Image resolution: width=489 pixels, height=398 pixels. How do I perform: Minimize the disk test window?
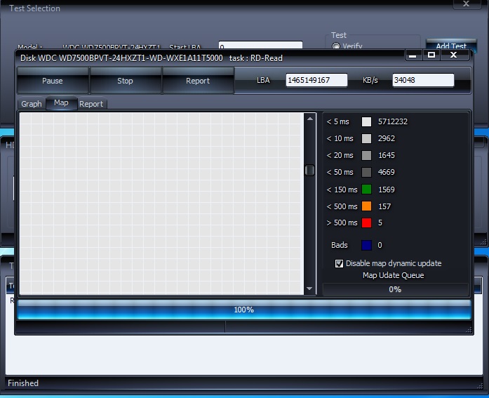tap(413, 55)
